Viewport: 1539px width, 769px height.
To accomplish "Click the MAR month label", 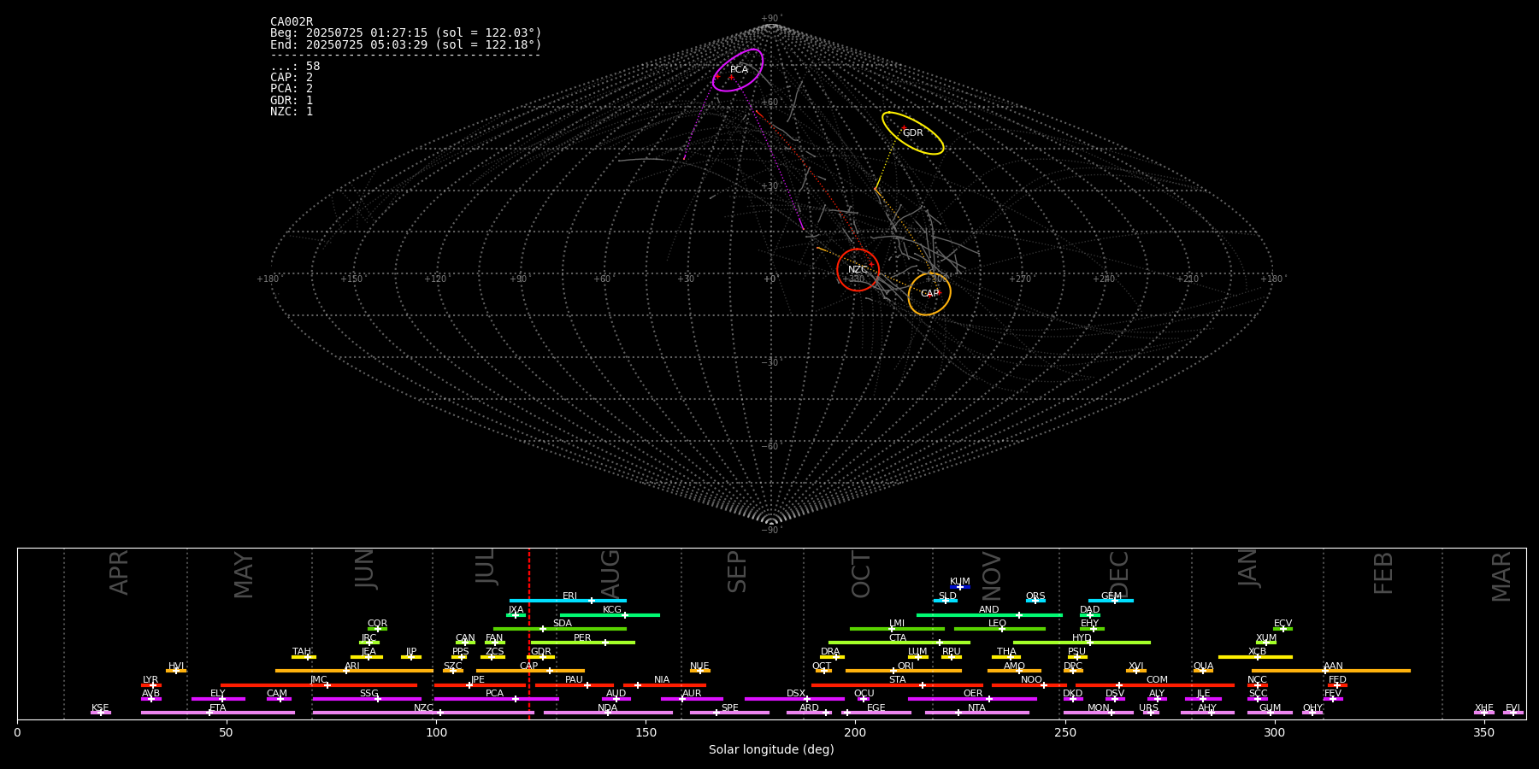I will pyautogui.click(x=1501, y=576).
